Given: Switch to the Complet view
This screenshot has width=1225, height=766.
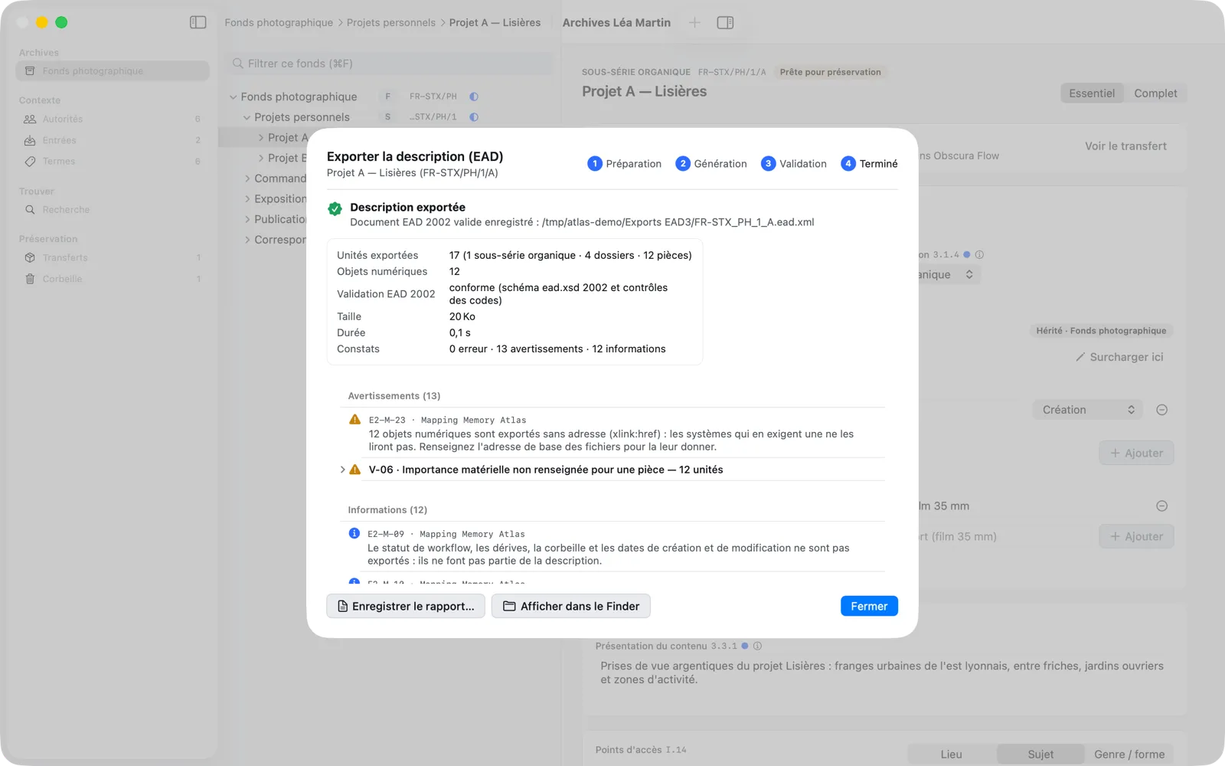Looking at the screenshot, I should point(1155,93).
